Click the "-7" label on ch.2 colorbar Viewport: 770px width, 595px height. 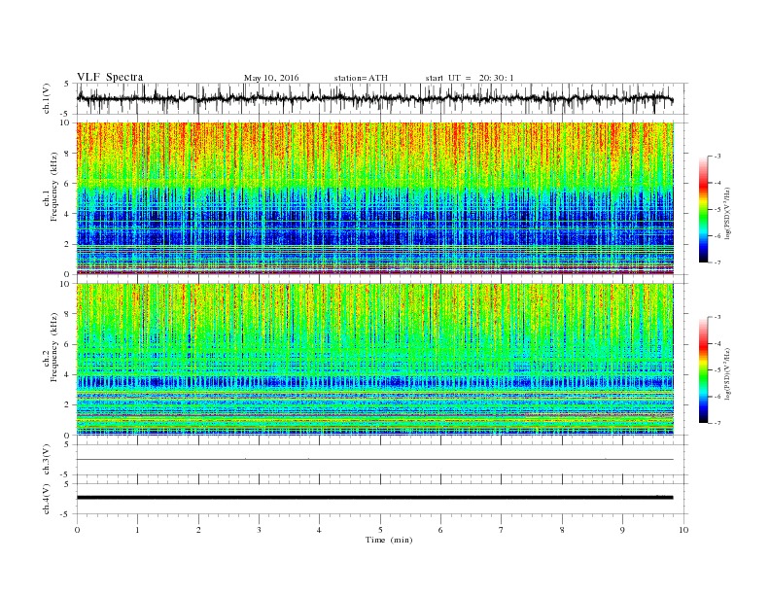pos(717,423)
